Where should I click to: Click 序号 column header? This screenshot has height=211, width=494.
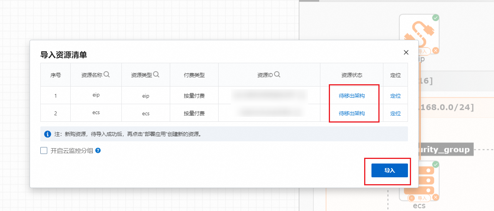pyautogui.click(x=56, y=75)
